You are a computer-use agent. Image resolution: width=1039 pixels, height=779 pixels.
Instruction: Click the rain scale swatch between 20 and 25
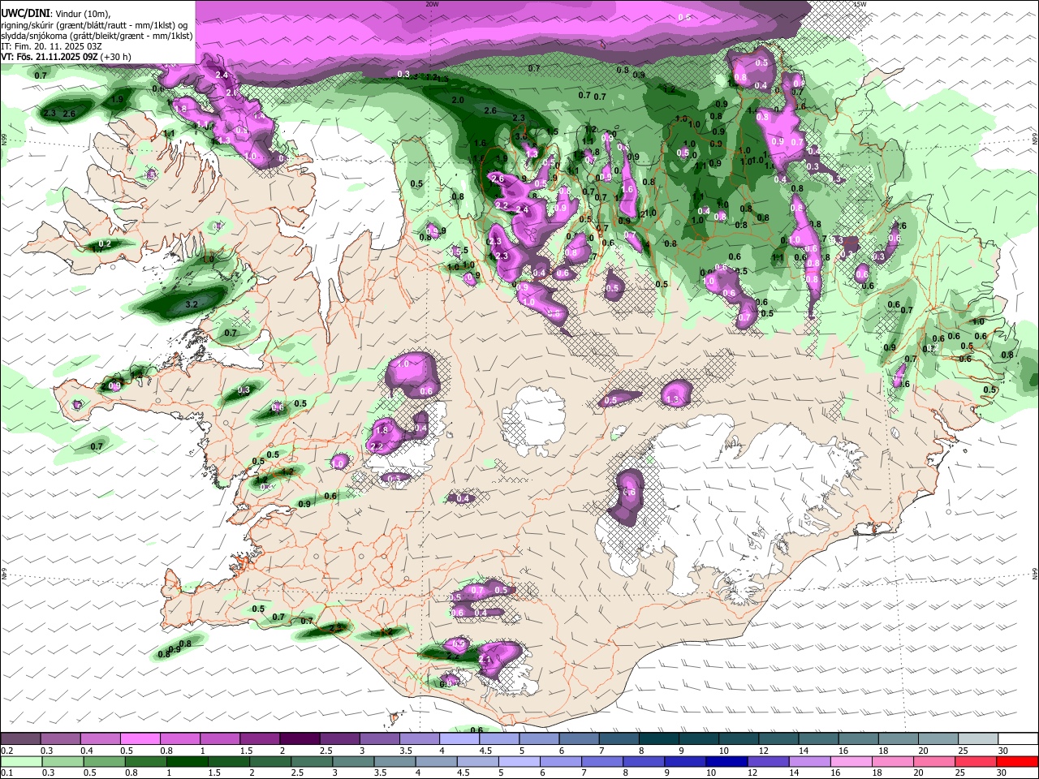click(935, 761)
